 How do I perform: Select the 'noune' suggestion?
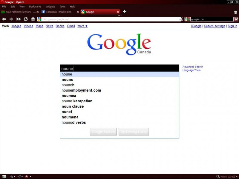tap(119, 74)
